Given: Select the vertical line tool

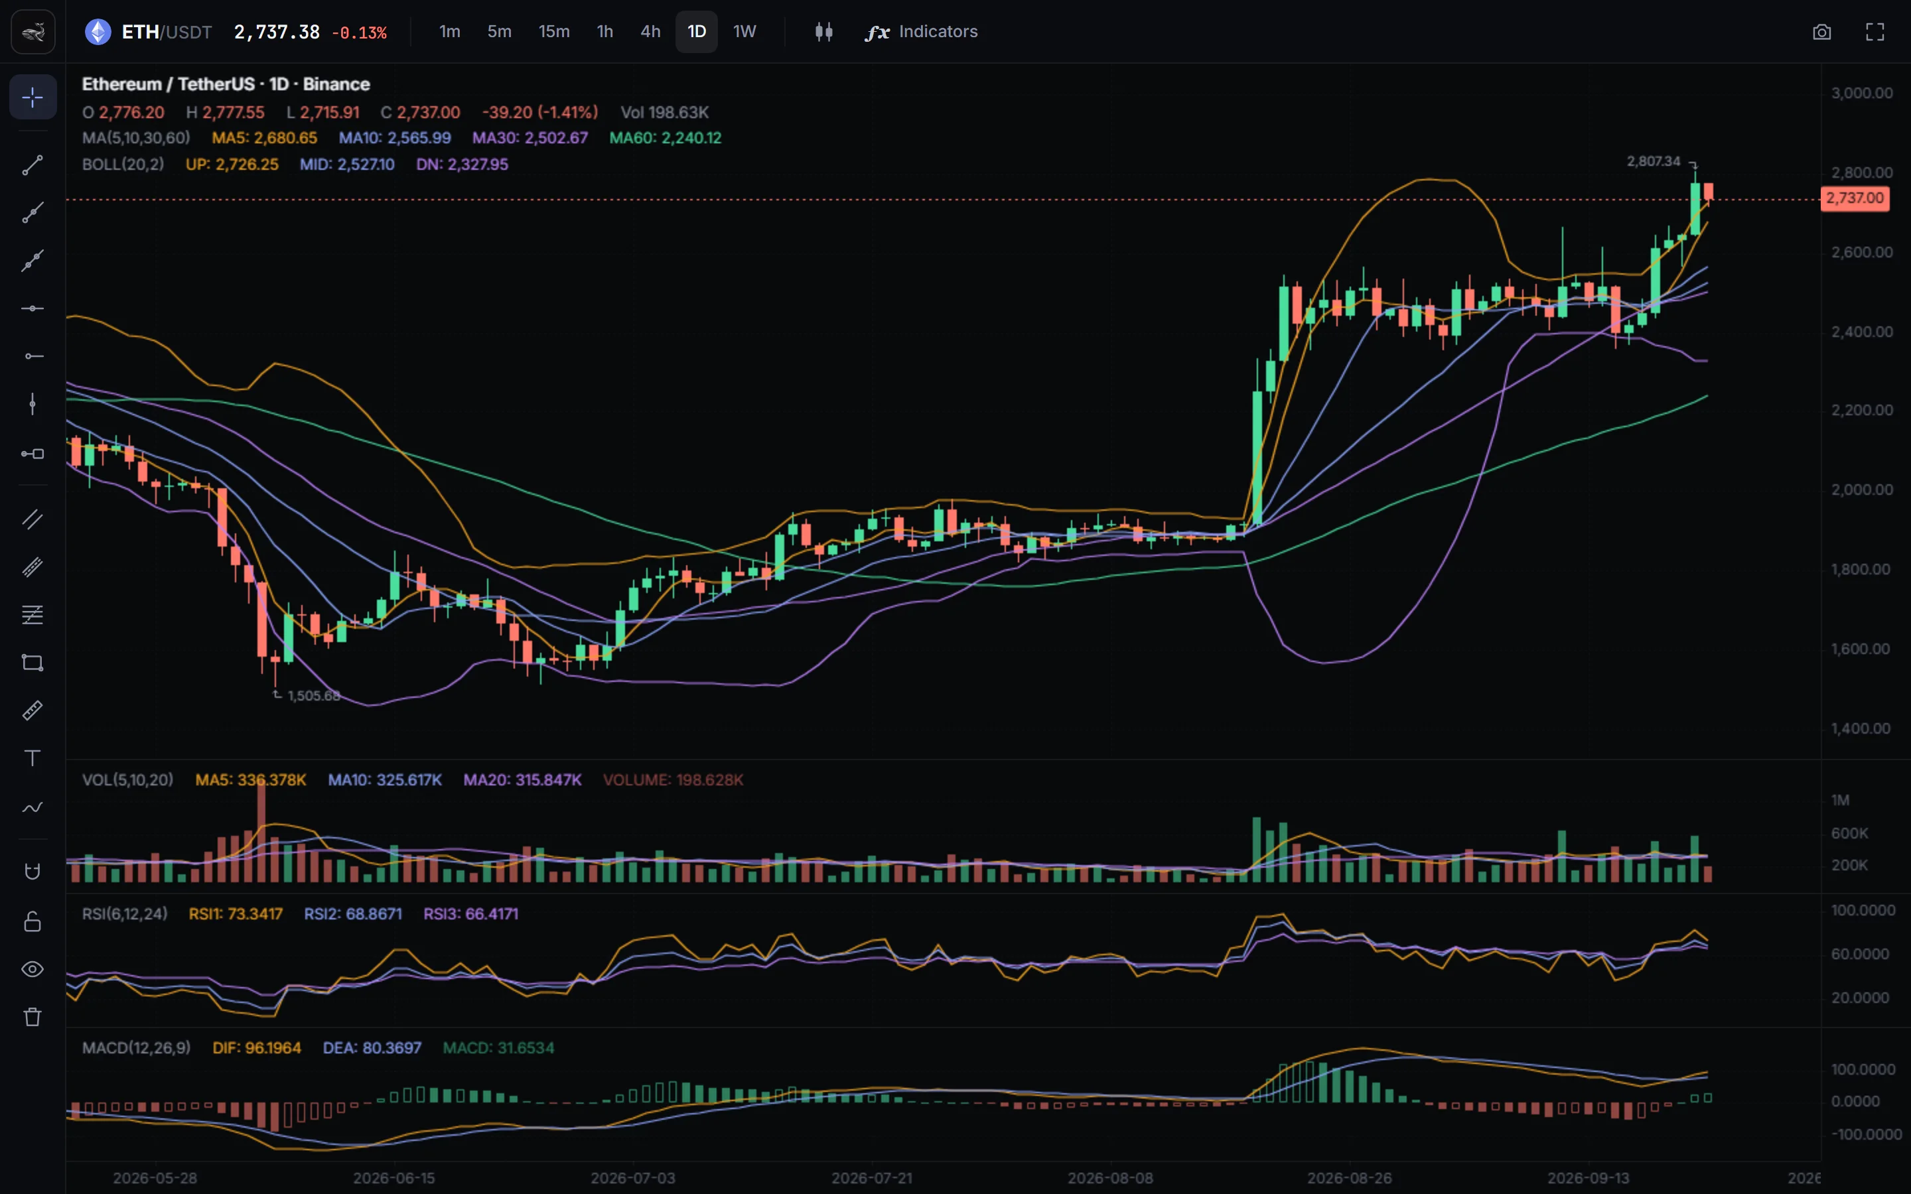Looking at the screenshot, I should (x=33, y=405).
